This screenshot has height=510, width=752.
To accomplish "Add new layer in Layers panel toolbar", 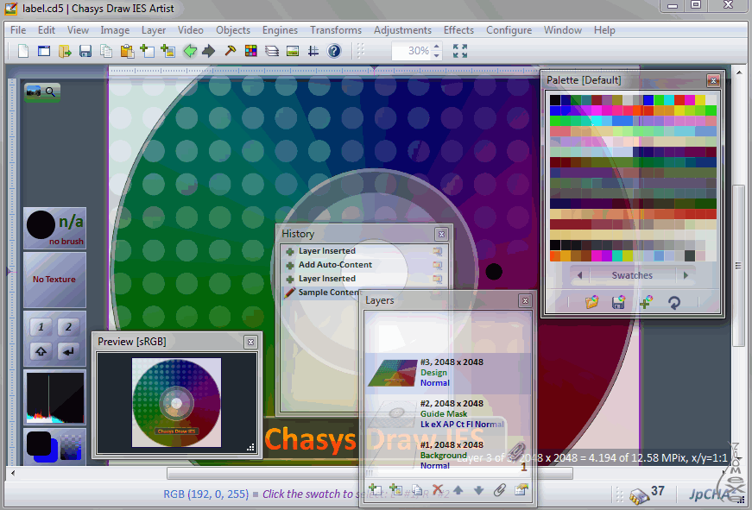I will click(376, 490).
